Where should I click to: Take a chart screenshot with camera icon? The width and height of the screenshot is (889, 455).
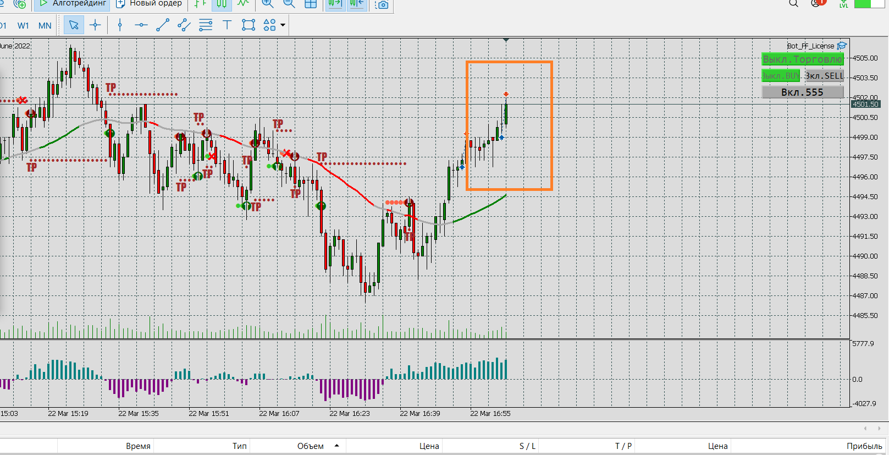[382, 4]
